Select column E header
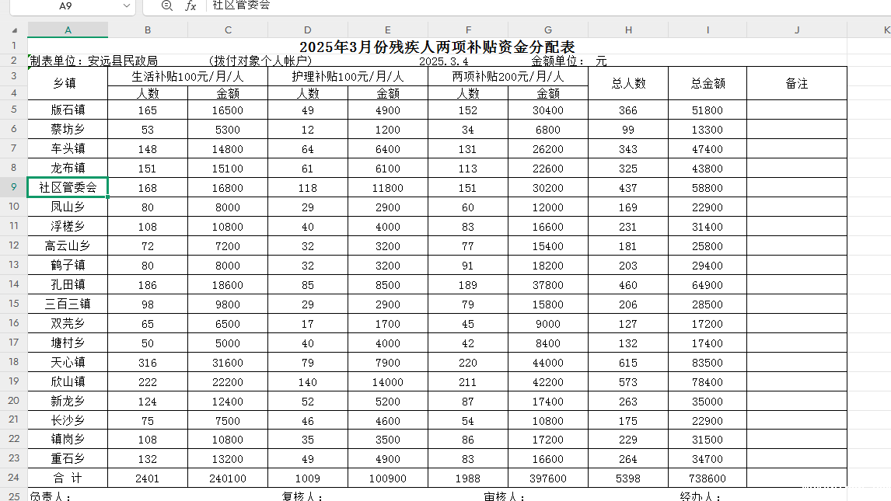 pos(387,30)
